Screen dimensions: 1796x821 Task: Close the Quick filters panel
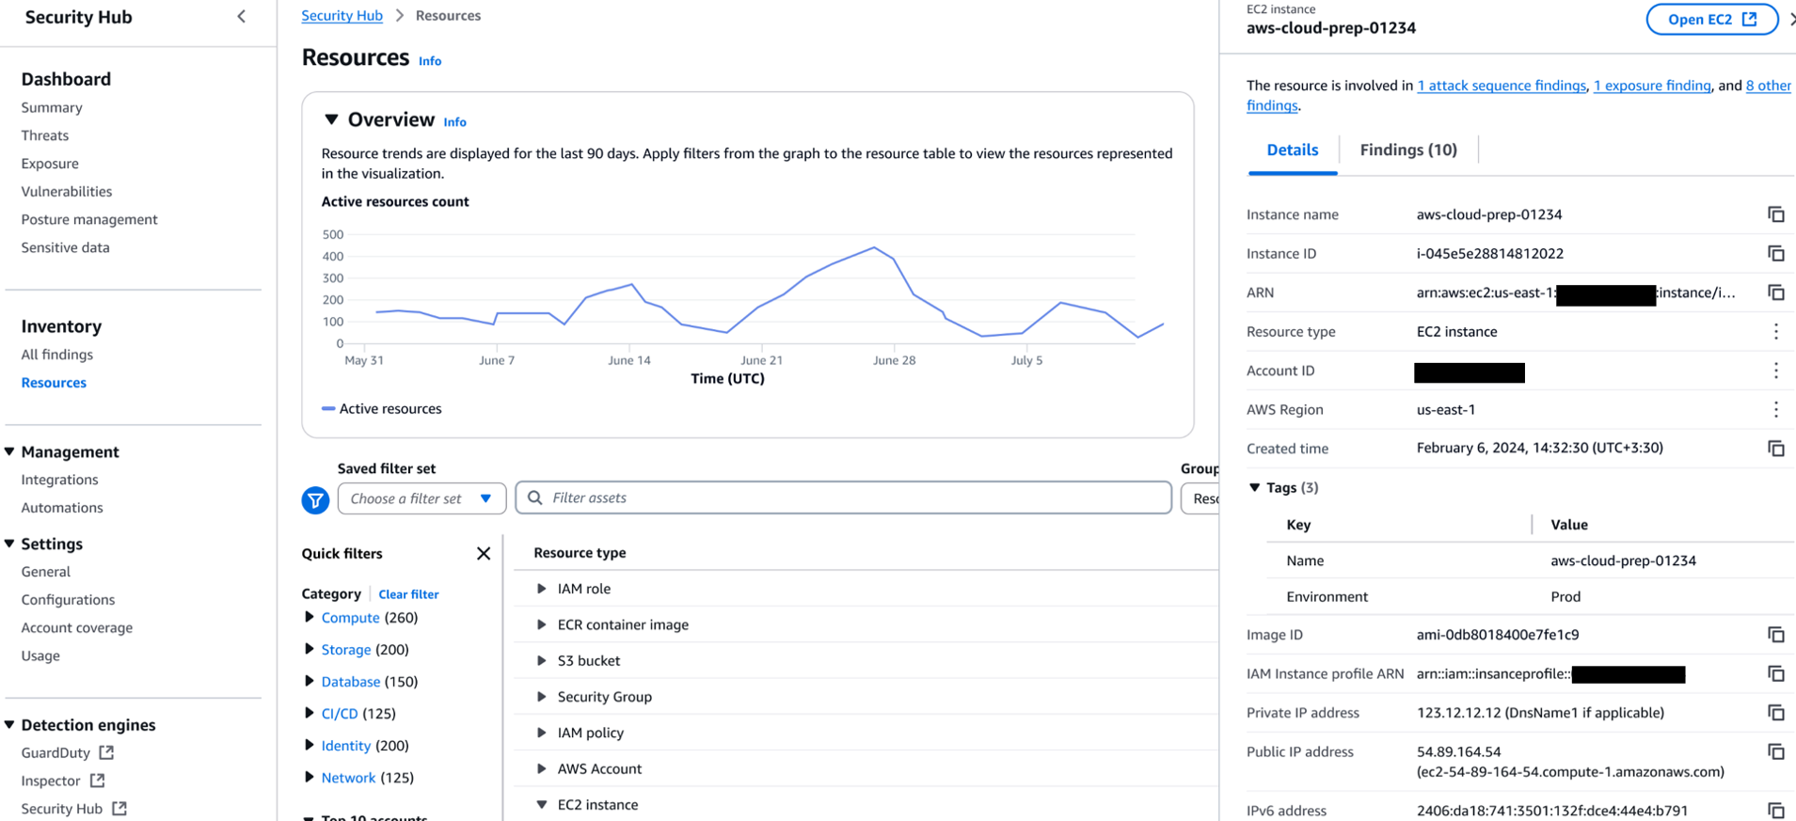click(484, 554)
